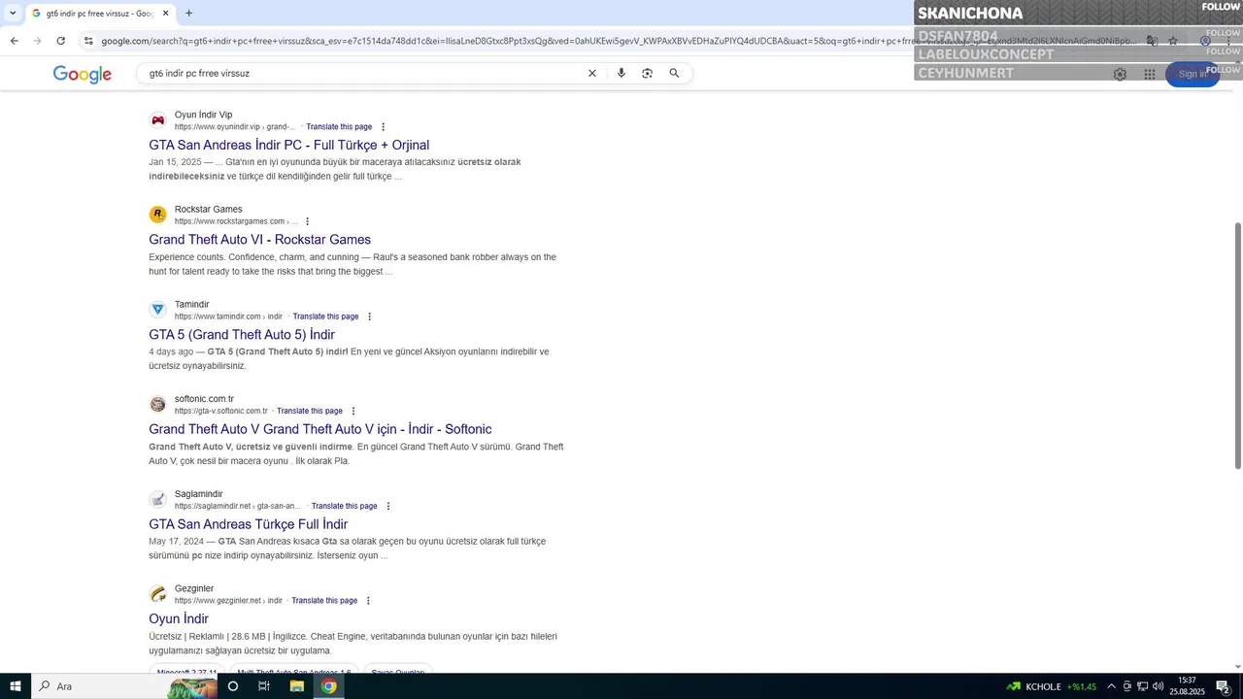Open volume control in system tray
1243x699 pixels.
point(1159,686)
